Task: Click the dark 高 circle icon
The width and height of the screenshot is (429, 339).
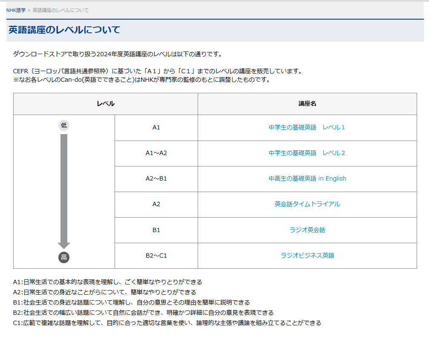Action: pos(64,257)
